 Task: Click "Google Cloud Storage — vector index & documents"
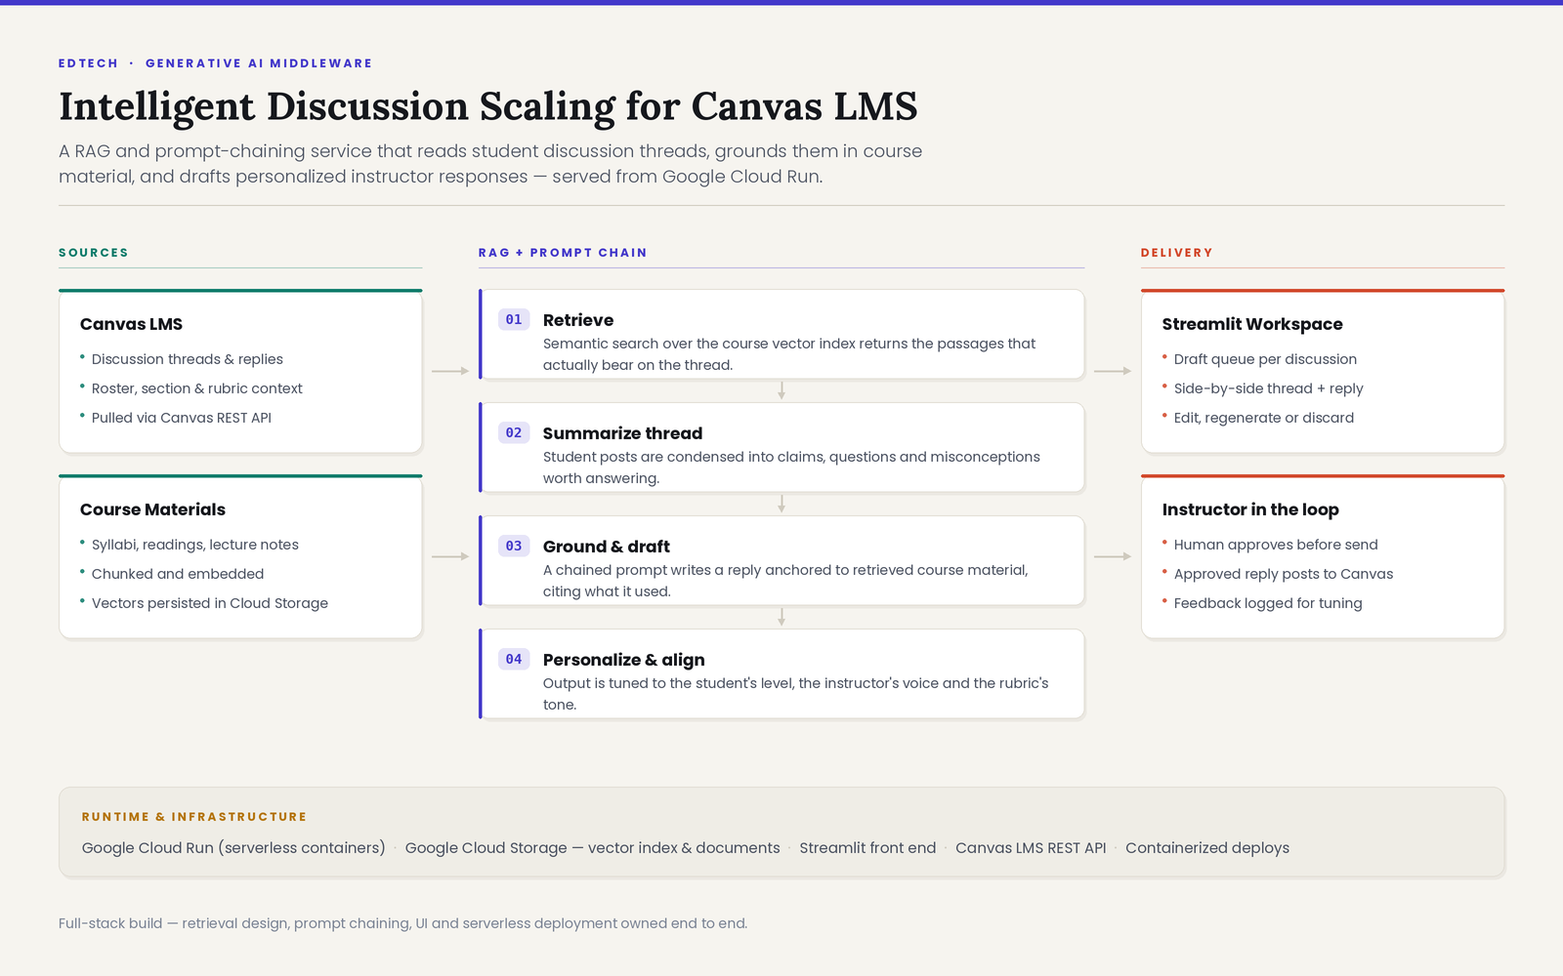click(x=593, y=848)
